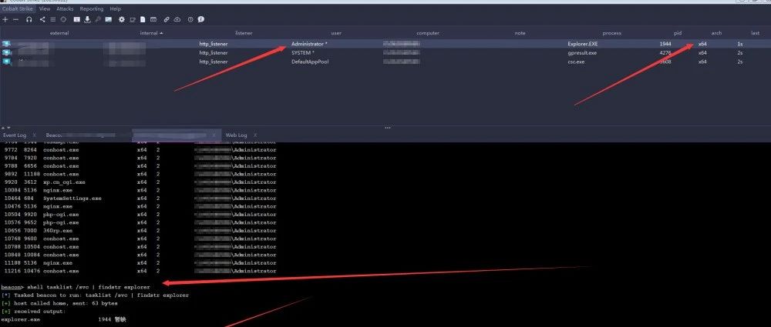
Task: Sort sessions by the computer column
Action: click(x=428, y=33)
